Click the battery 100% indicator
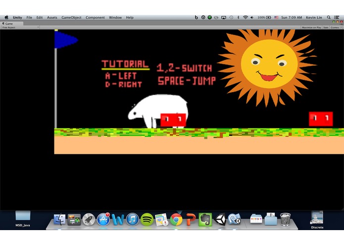 tap(264, 17)
